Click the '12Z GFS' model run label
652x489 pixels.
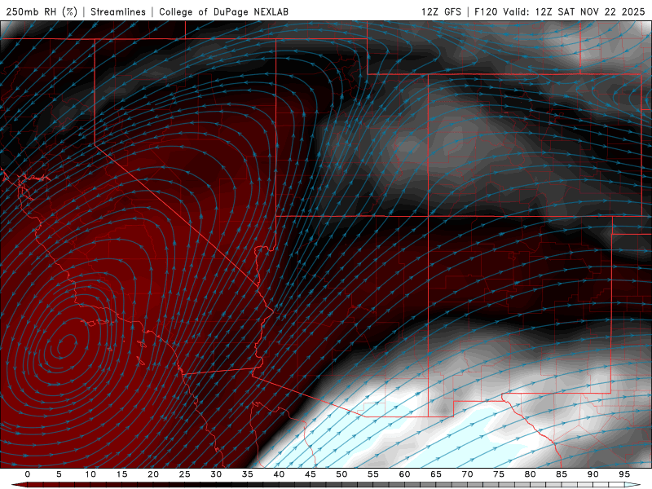pyautogui.click(x=441, y=11)
